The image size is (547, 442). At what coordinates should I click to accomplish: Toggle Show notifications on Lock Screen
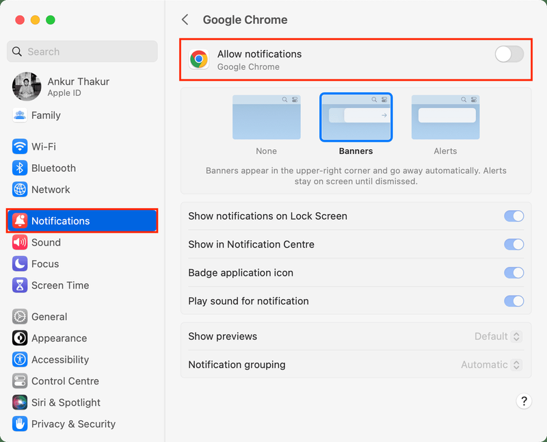514,216
